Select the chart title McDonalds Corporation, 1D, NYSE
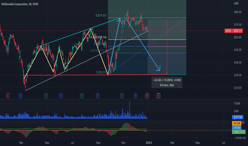This screenshot has width=248, height=146. point(20,4)
